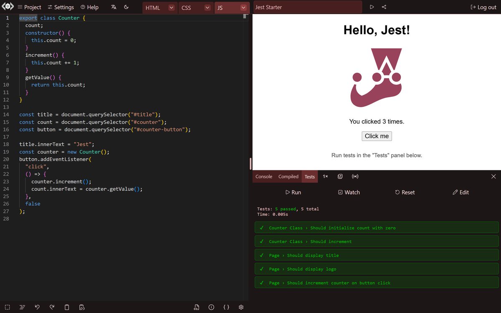Click the "export class Counter" code line
501x313 pixels.
(x=52, y=18)
